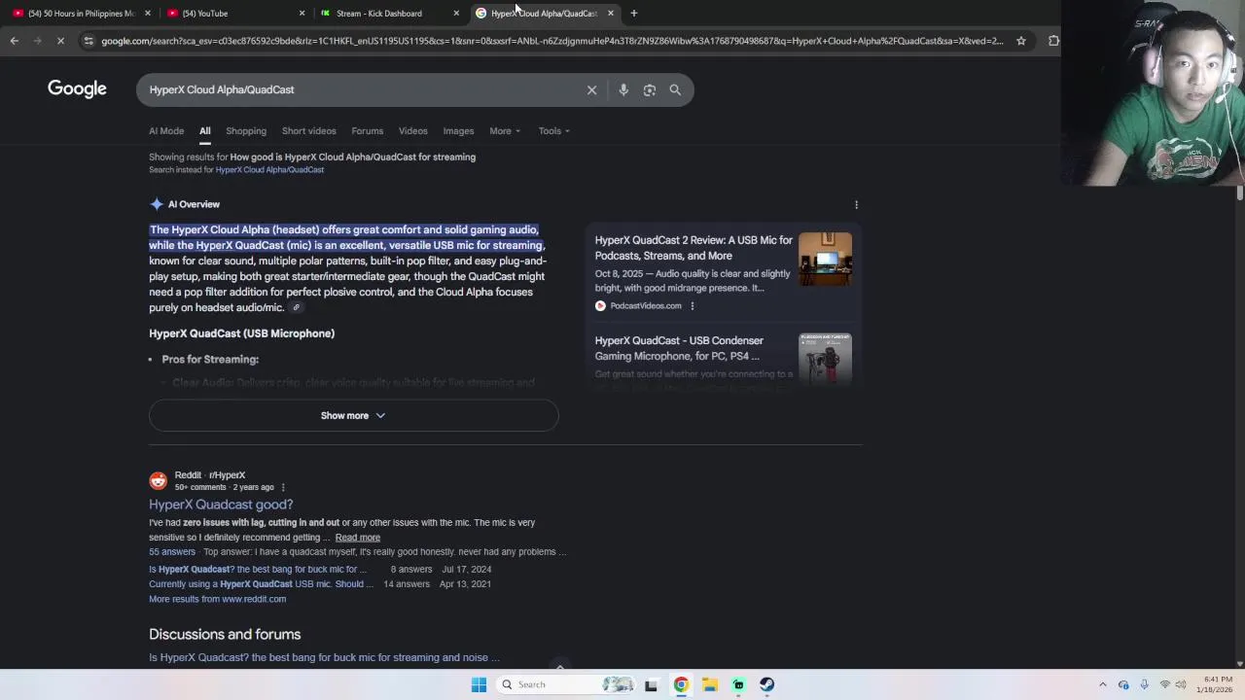Click 'More results from www.reddit.com'
The height and width of the screenshot is (700, 1245).
point(217,599)
